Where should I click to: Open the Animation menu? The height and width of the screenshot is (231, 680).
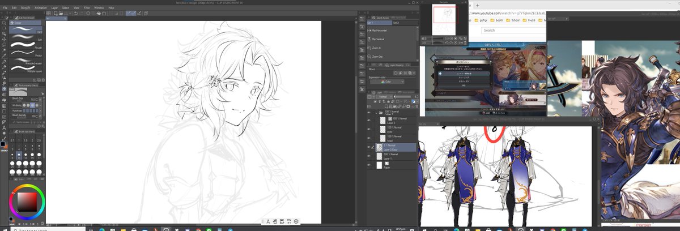coord(40,8)
